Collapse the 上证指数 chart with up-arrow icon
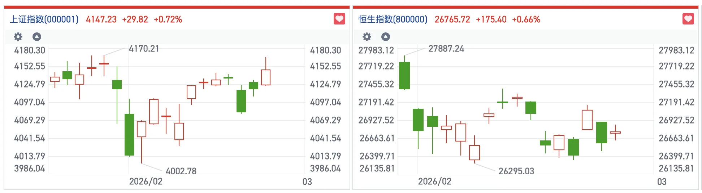This screenshot has height=193, width=702. [x=37, y=37]
